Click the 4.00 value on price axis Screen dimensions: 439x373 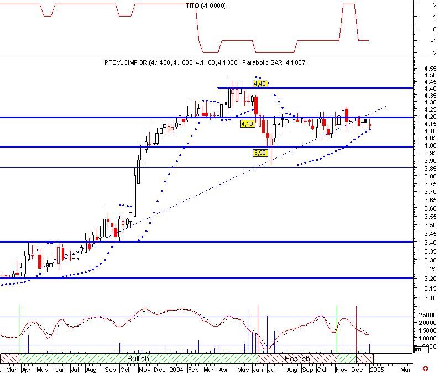point(430,145)
